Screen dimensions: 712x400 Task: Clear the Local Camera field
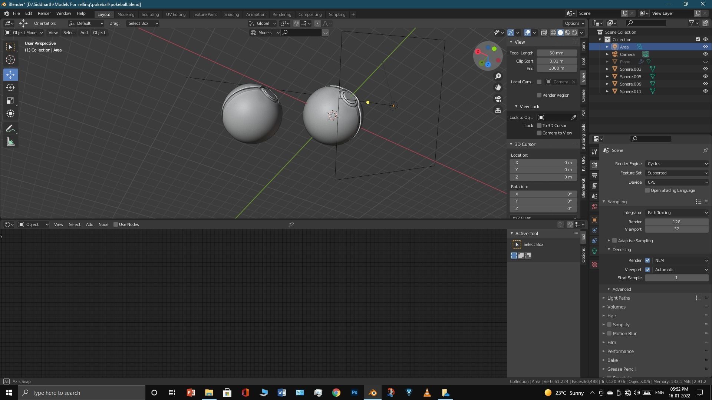point(573,82)
